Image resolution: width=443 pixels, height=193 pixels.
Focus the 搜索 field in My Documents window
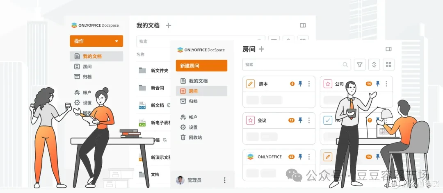point(201,41)
